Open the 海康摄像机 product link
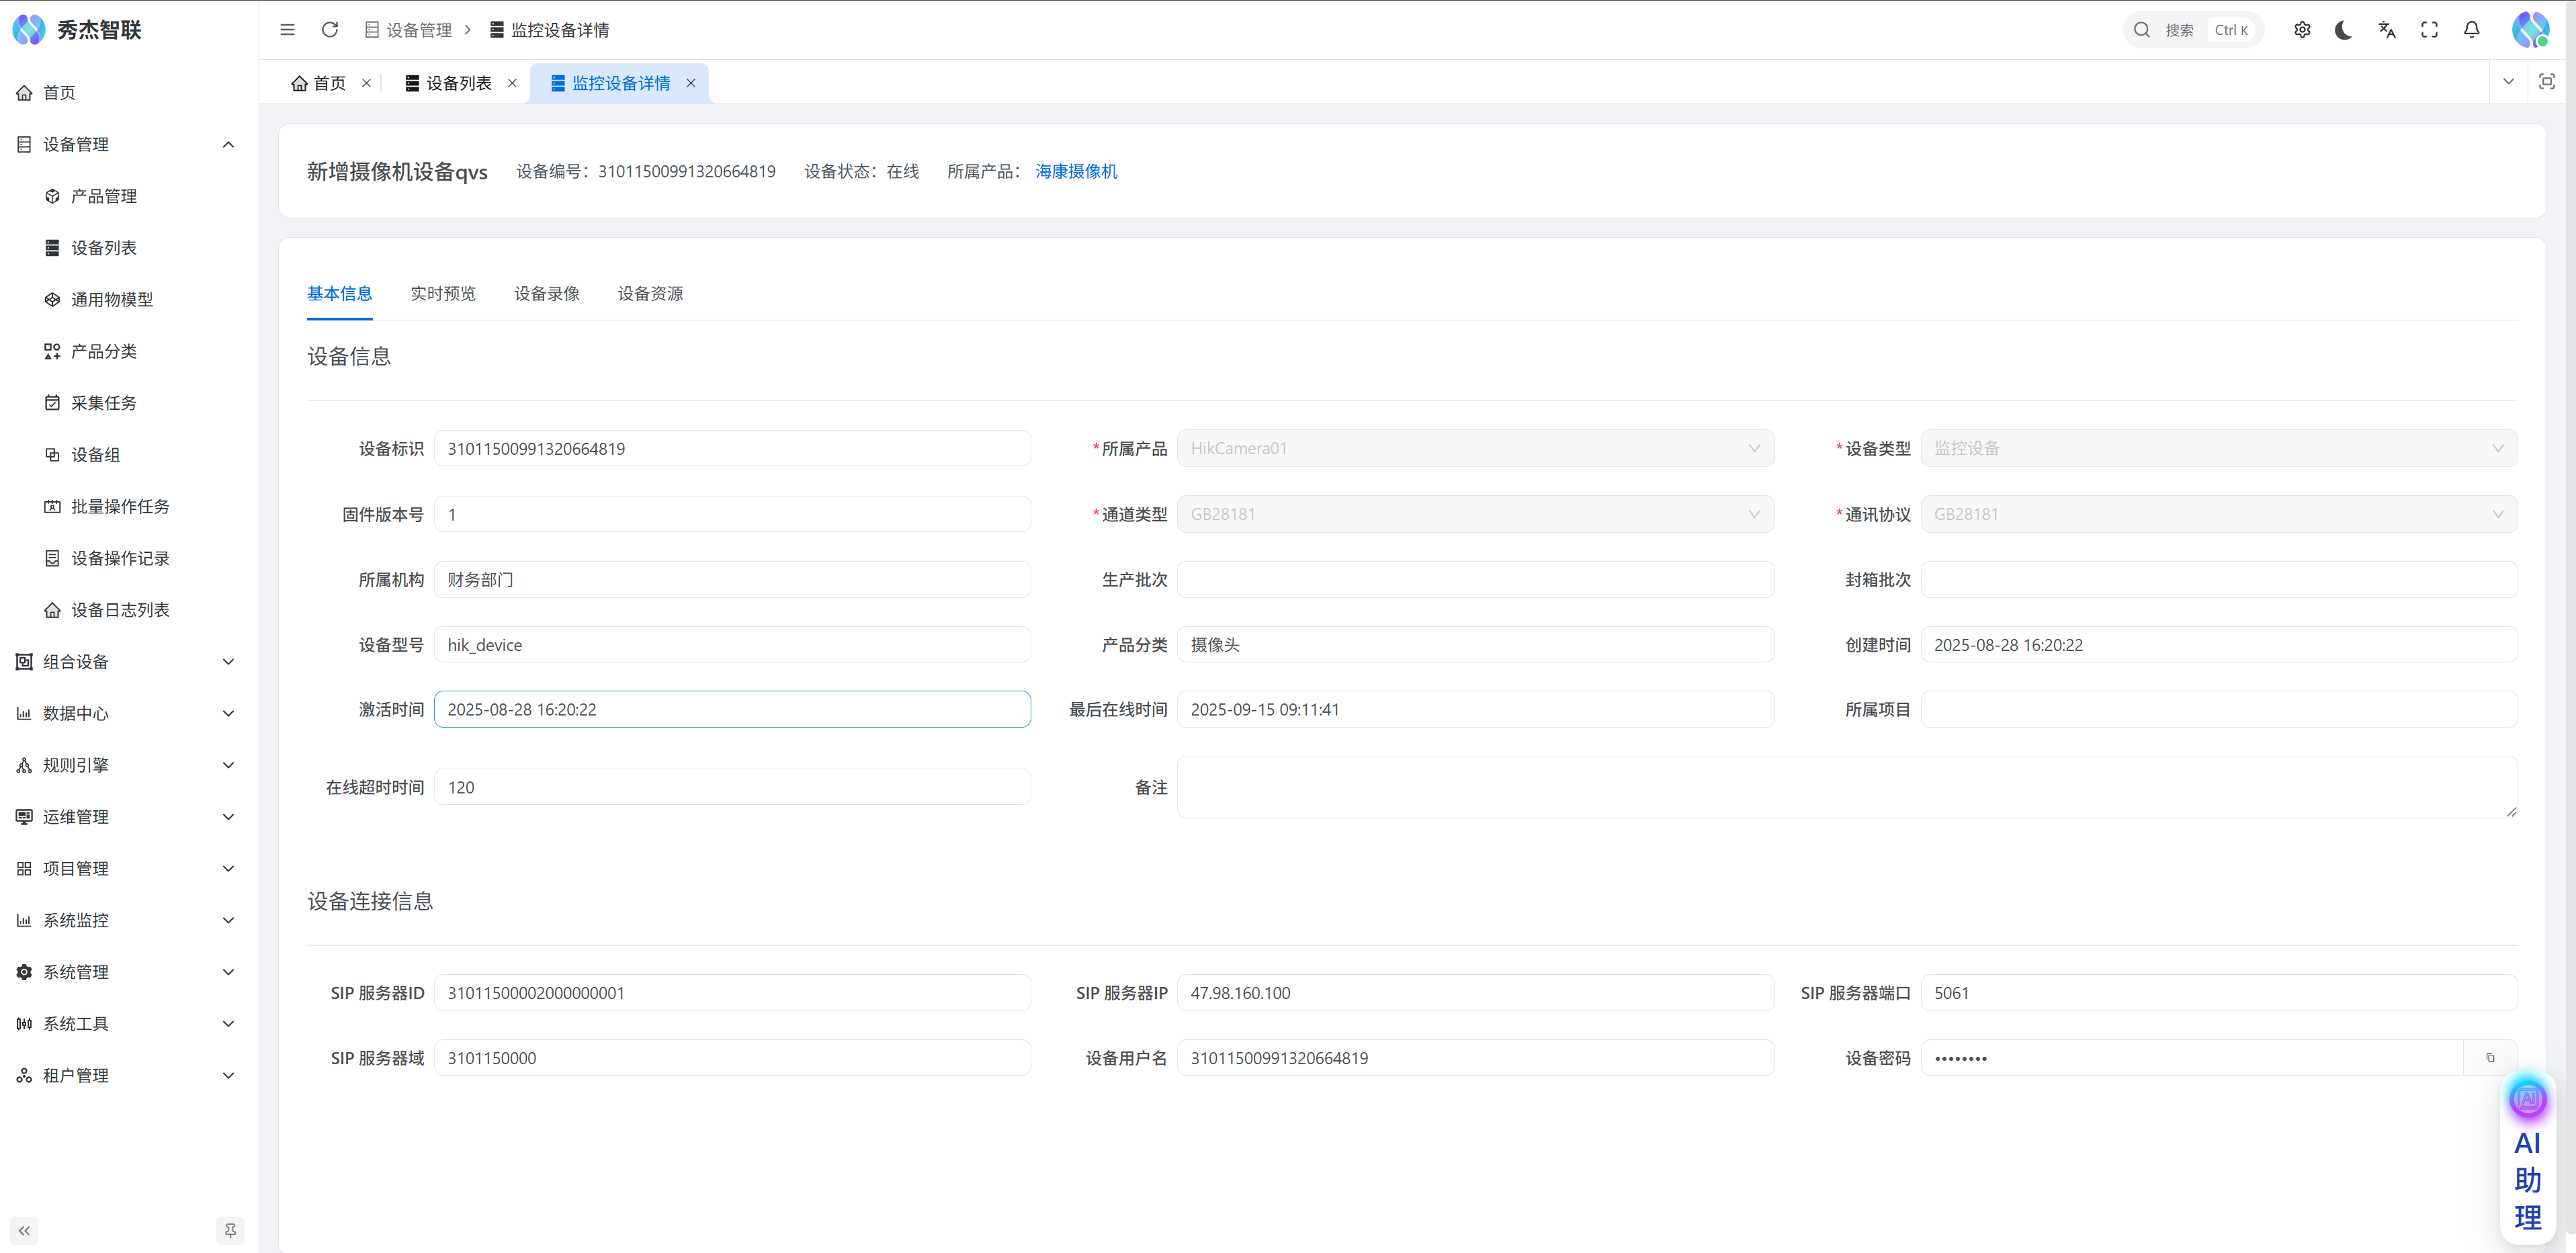This screenshot has height=1253, width=2576. coord(1076,171)
